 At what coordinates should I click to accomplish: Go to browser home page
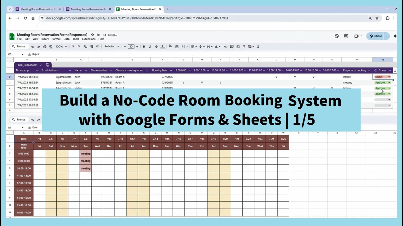pyautogui.click(x=33, y=18)
